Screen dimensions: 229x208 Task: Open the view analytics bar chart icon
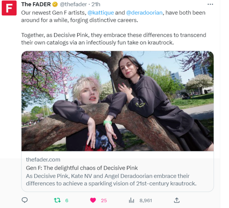tap(132, 200)
